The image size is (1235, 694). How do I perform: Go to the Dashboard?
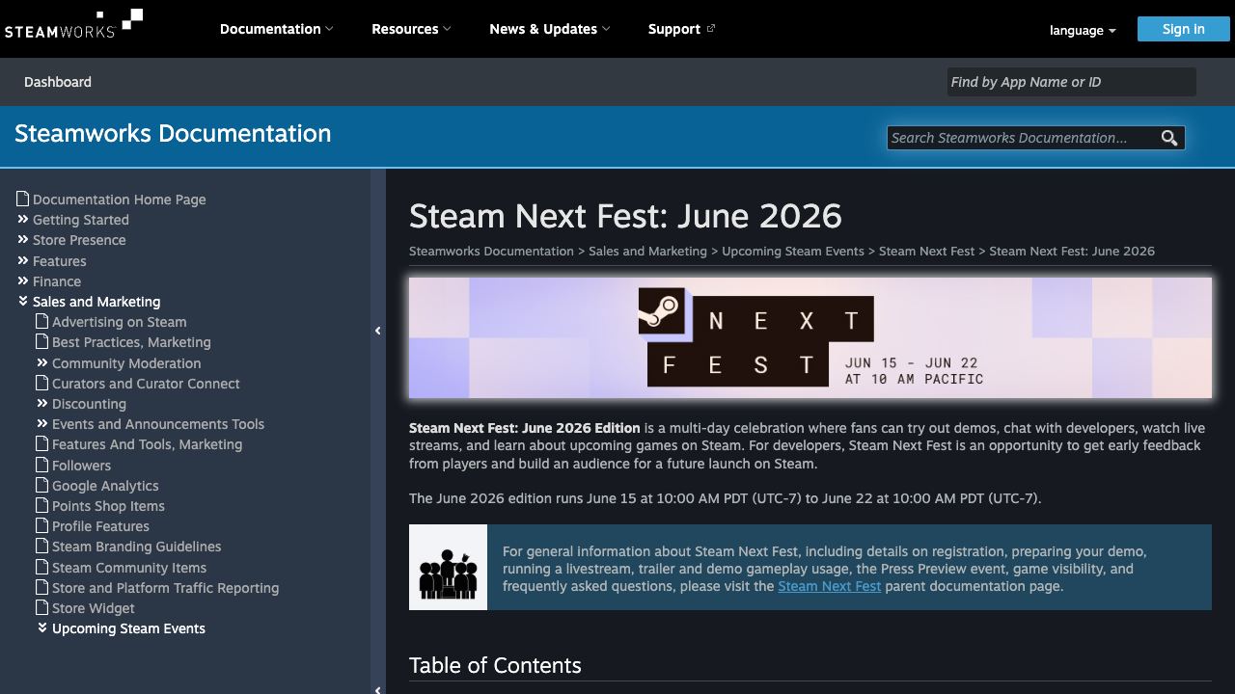[x=58, y=82]
